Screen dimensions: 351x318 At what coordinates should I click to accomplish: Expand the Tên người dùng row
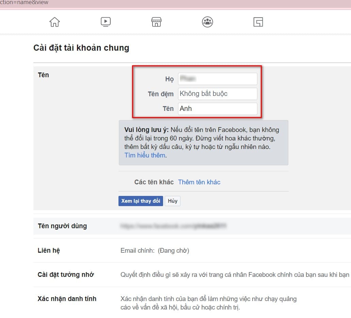[192, 226]
